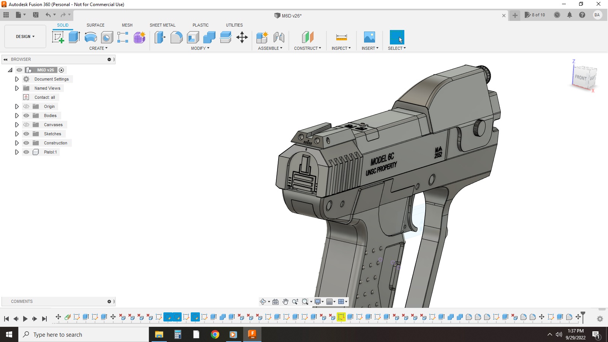
Task: Select the New Component tool icon
Action: tap(262, 37)
